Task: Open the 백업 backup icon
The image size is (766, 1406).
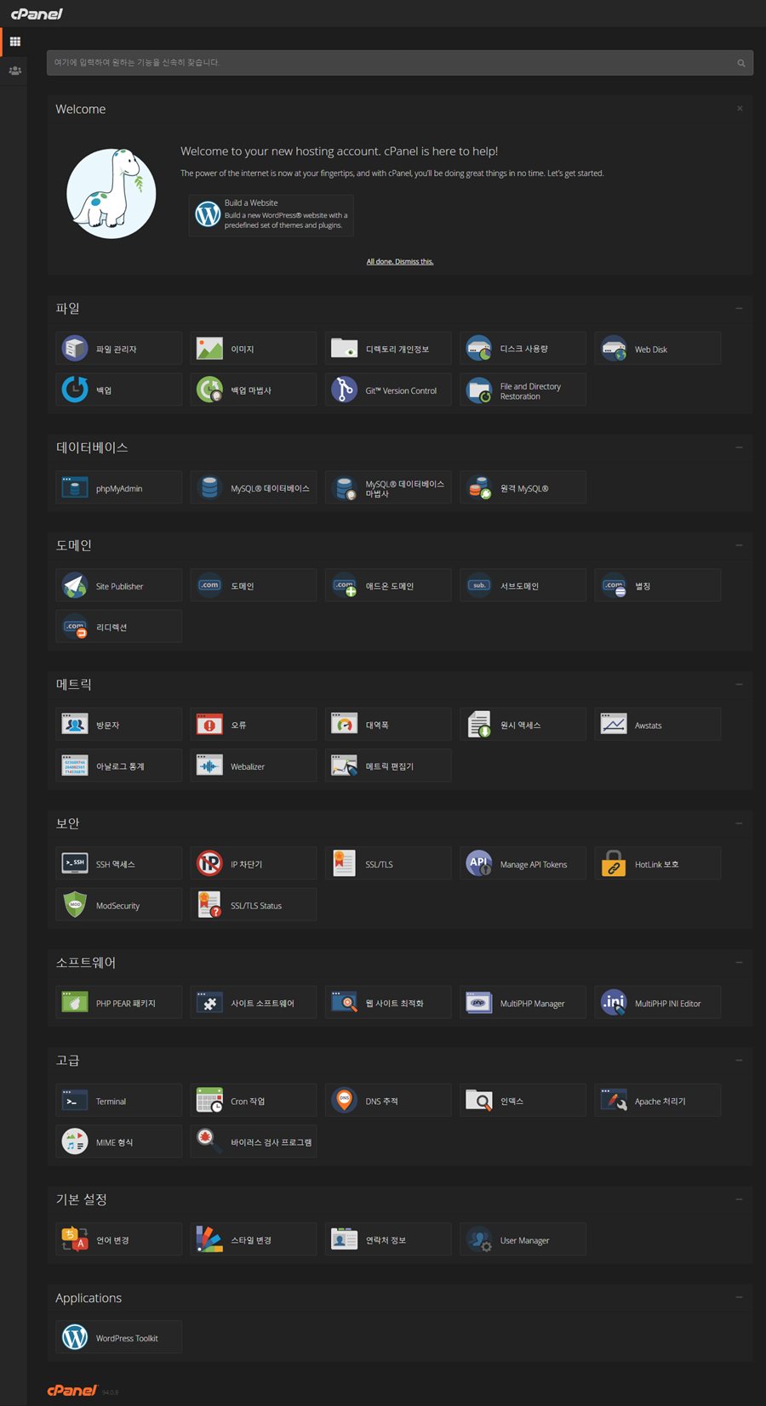Action: pyautogui.click(x=75, y=390)
